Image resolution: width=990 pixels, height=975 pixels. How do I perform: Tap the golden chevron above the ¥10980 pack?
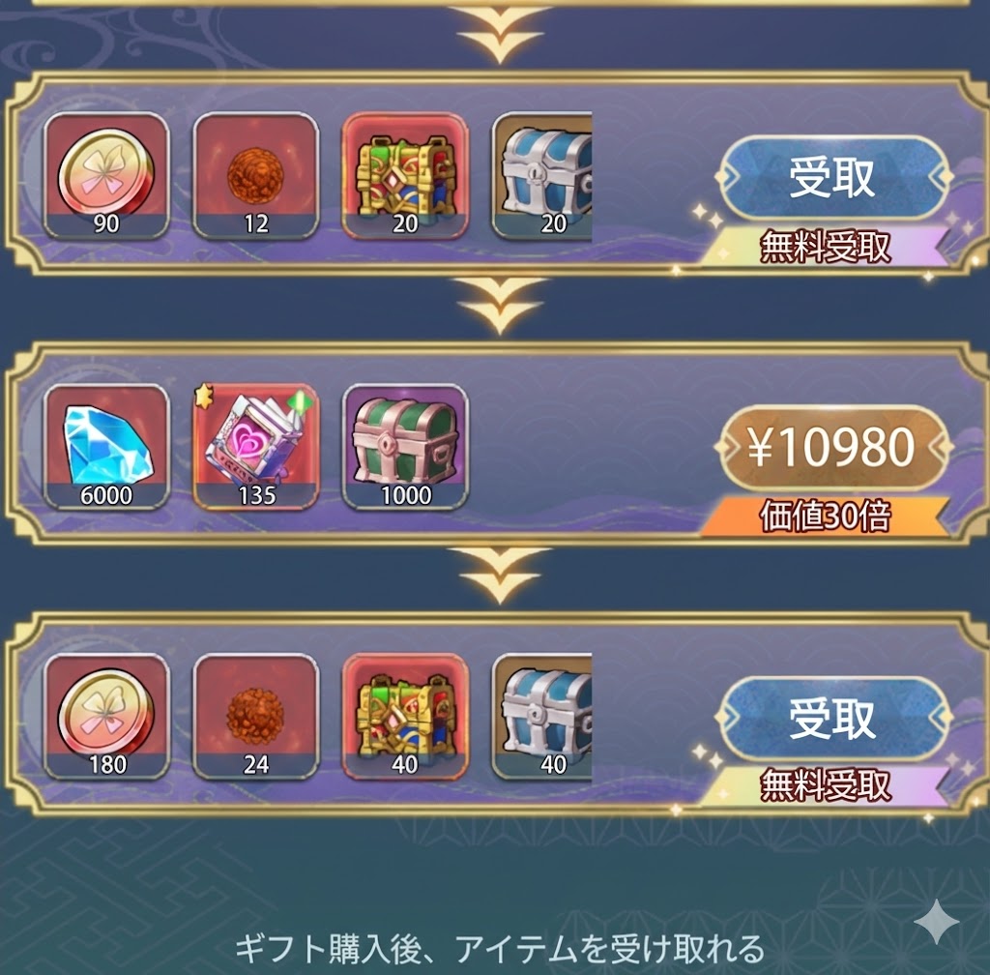[x=500, y=307]
